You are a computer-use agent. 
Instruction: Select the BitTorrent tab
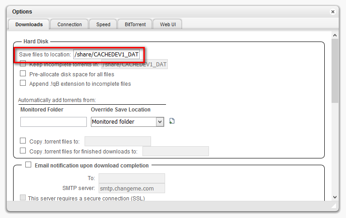pyautogui.click(x=135, y=24)
